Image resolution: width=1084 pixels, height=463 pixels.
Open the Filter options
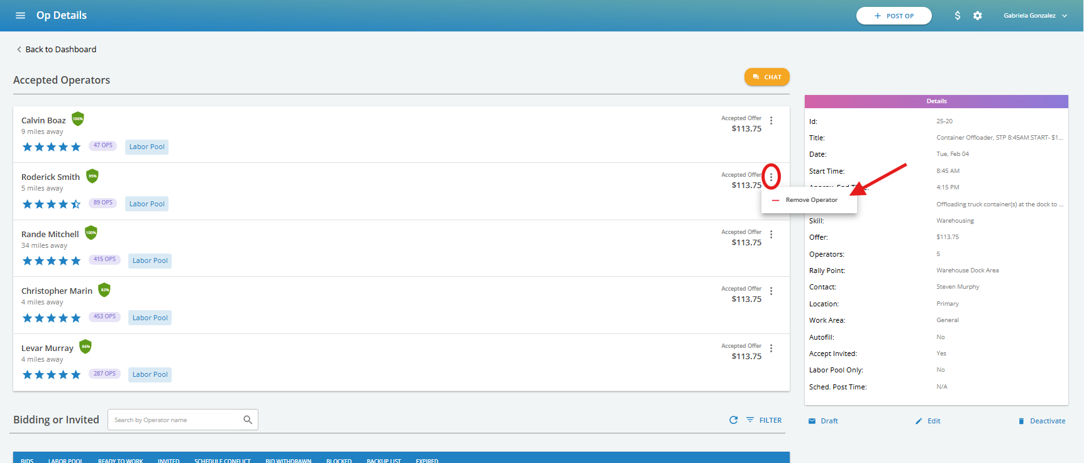[x=764, y=420]
